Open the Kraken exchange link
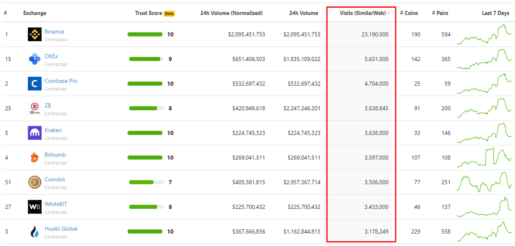 (x=53, y=130)
